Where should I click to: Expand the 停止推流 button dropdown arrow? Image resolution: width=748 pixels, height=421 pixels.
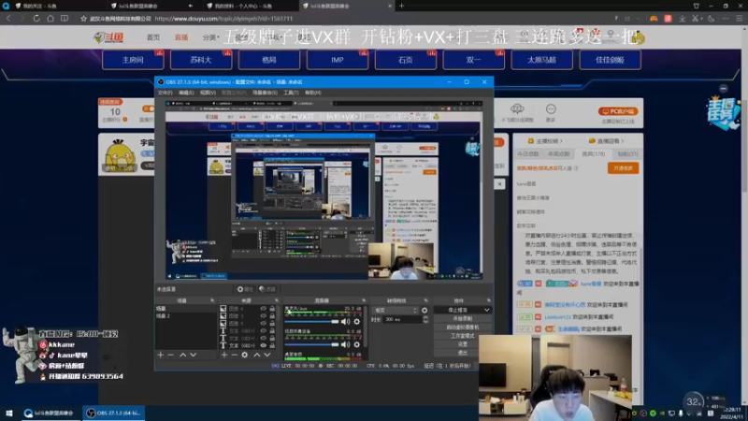coord(486,311)
